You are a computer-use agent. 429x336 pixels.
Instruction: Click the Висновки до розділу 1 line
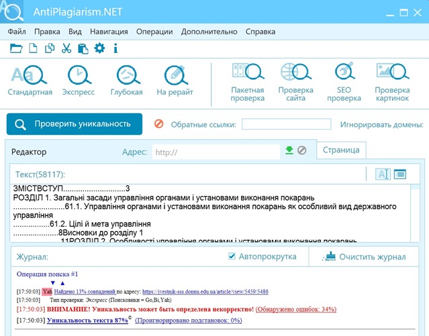click(x=103, y=233)
